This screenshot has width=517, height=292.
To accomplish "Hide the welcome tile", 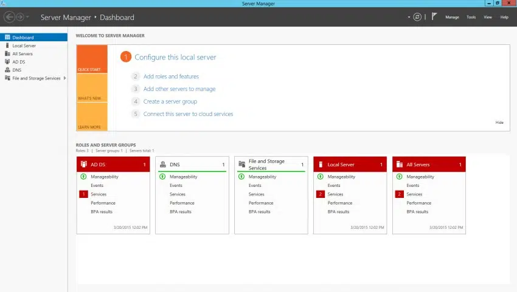I will (499, 123).
